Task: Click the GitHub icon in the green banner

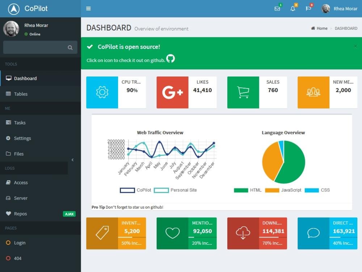Action: click(x=171, y=59)
